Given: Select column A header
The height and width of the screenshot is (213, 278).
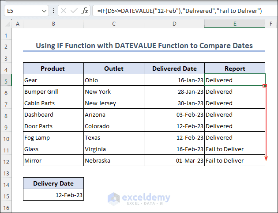Looking at the screenshot, I should coord(18,24).
